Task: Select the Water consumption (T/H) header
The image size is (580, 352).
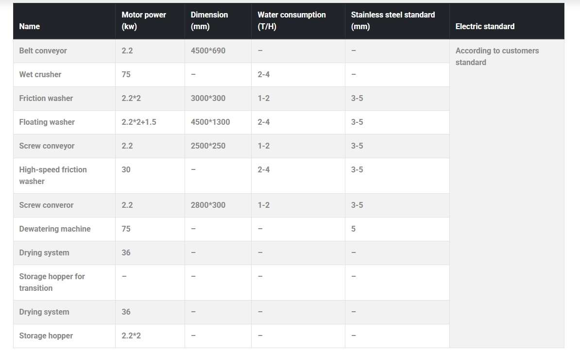Action: [x=291, y=21]
